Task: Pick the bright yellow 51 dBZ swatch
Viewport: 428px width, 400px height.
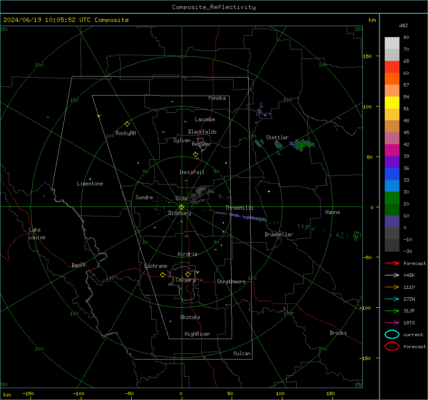Action: (392, 102)
